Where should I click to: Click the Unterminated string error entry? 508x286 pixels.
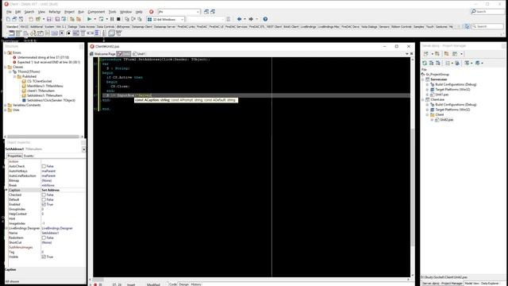pyautogui.click(x=43, y=57)
